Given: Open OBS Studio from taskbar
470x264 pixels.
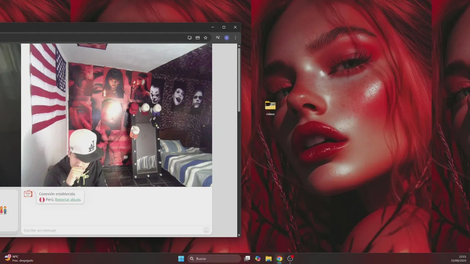Looking at the screenshot, I should click(x=290, y=258).
